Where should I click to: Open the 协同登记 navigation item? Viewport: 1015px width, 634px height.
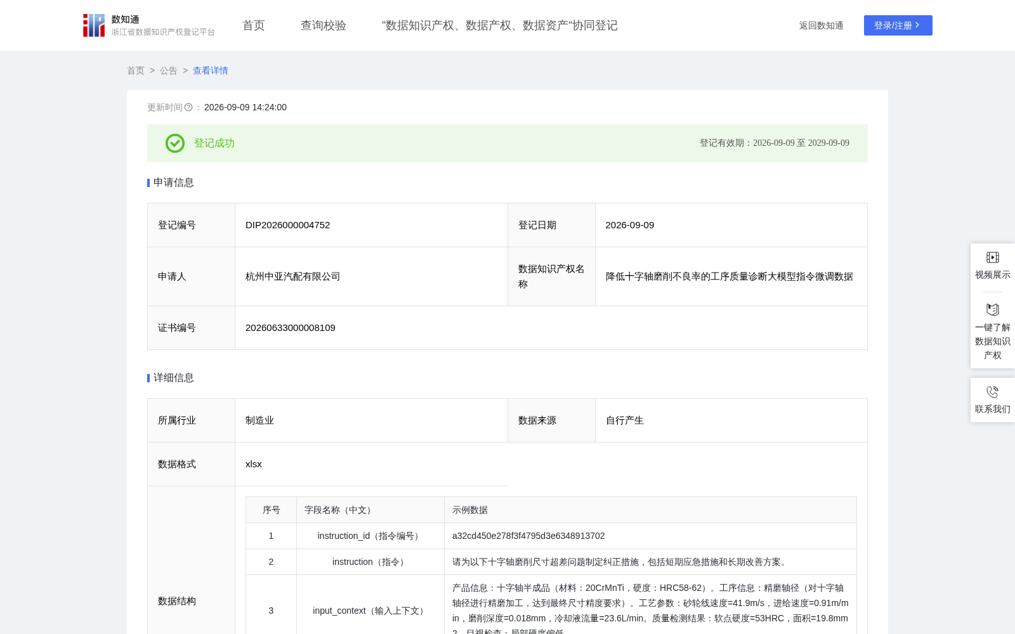(x=500, y=25)
